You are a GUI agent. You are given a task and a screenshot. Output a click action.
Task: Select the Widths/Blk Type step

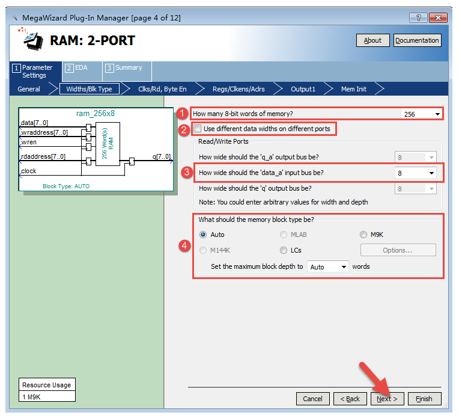(90, 89)
